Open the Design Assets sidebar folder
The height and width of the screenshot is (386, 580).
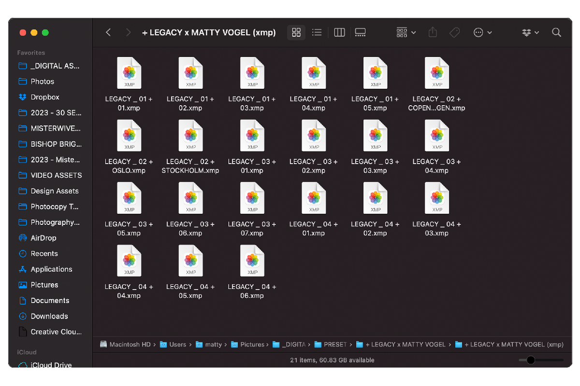coord(54,191)
